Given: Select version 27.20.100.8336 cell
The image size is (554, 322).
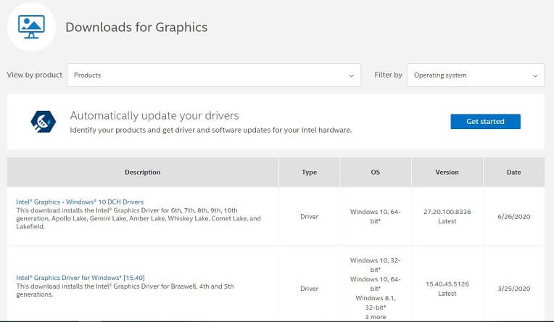Looking at the screenshot, I should click(x=447, y=216).
